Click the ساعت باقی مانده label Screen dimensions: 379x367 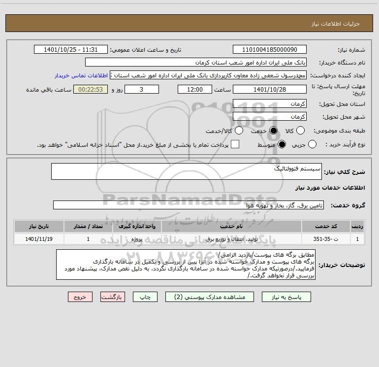point(49,90)
